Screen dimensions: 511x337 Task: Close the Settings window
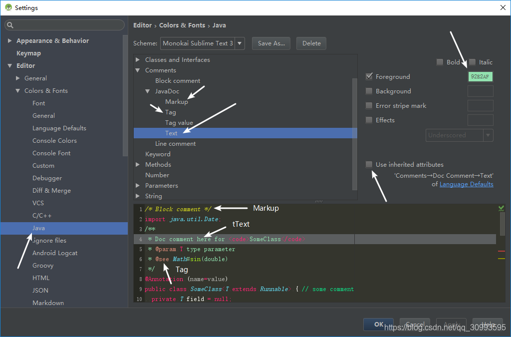pos(503,7)
